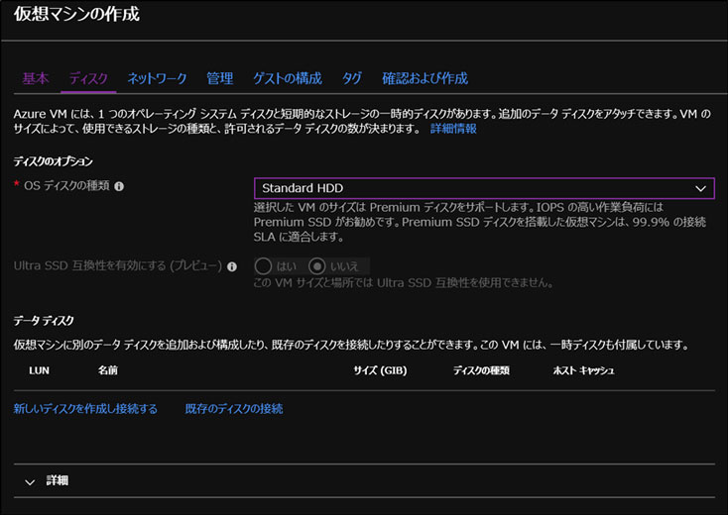Select the はい radio button for Ultra SSD
The width and height of the screenshot is (728, 515).
(x=264, y=266)
